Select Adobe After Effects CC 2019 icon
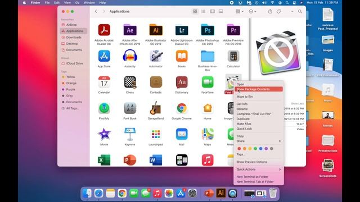360x202 pixels. tap(130, 30)
